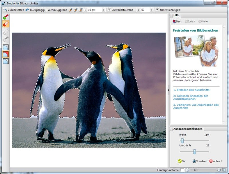Click the Studio für Bildausschnitte title icon
Viewport: 229px width, 174px height.
(3, 3)
